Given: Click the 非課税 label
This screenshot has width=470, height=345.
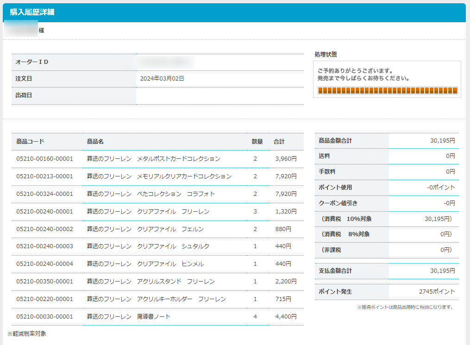Looking at the screenshot, I should point(331,250).
